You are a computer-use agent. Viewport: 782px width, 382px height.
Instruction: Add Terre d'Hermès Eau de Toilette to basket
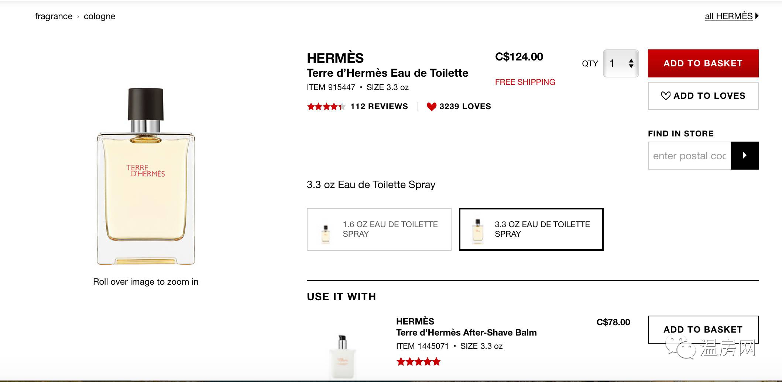(x=703, y=63)
